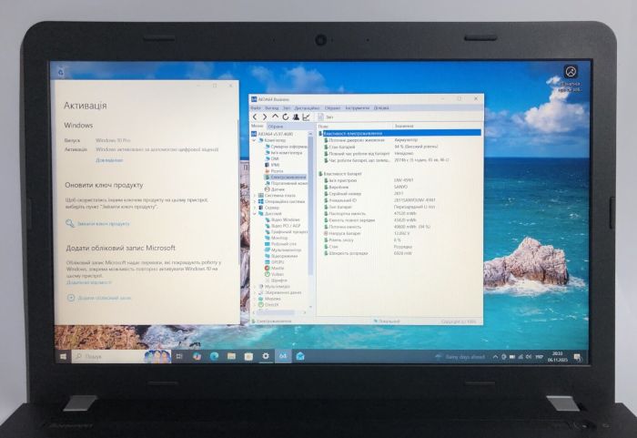Click the up-level arrow in AIDA64 toolbar
Viewport: 637px width, 438px height.
point(275,117)
